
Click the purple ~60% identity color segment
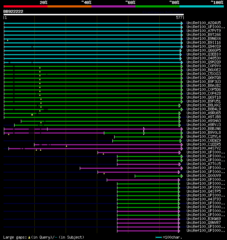[x=113, y=6]
